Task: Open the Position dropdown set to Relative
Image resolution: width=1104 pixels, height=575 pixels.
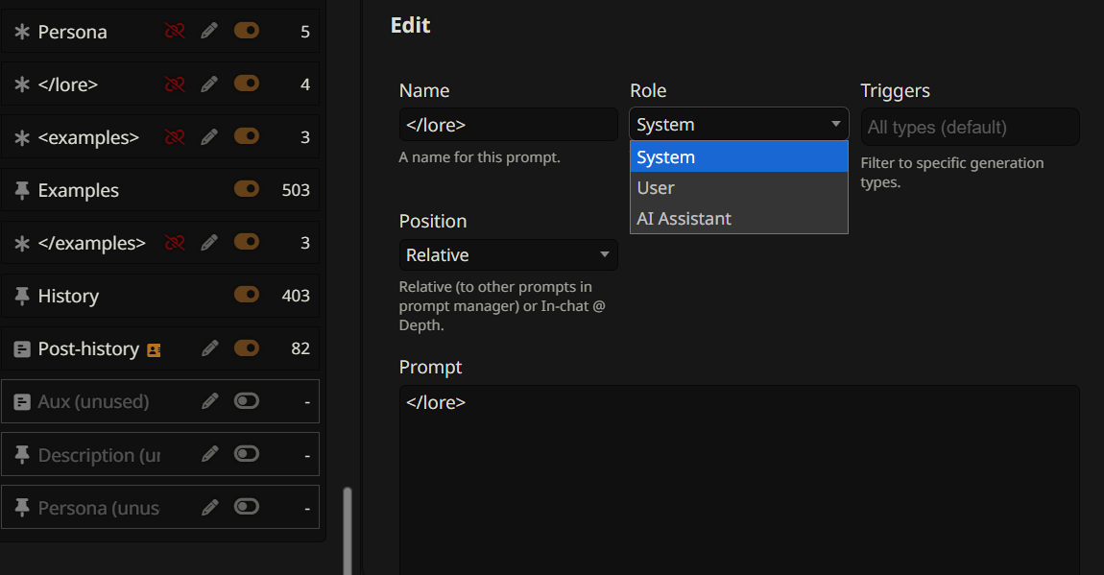Action: tap(509, 254)
